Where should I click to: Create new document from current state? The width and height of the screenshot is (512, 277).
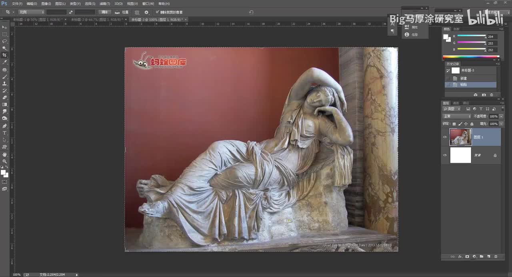(x=476, y=95)
